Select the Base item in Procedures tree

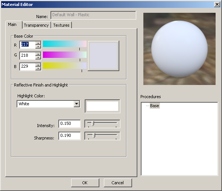pyautogui.click(x=155, y=106)
